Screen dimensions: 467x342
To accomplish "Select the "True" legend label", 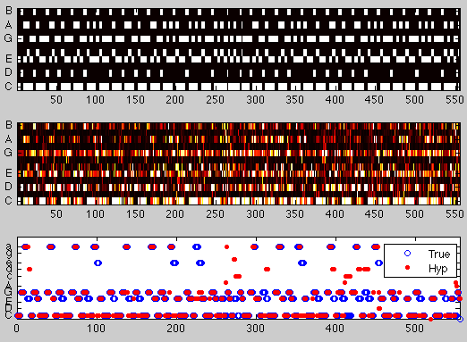I will coord(438,254).
